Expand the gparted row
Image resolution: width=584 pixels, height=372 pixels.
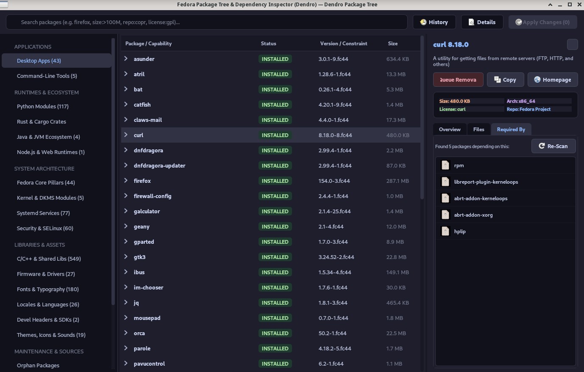(126, 242)
